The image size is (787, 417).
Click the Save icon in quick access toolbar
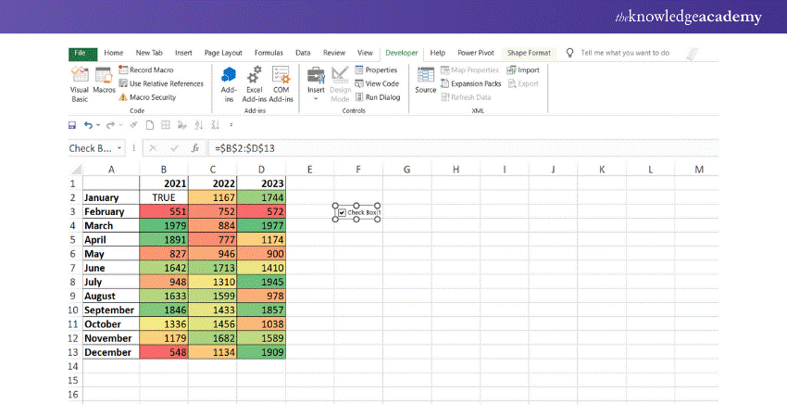(72, 124)
